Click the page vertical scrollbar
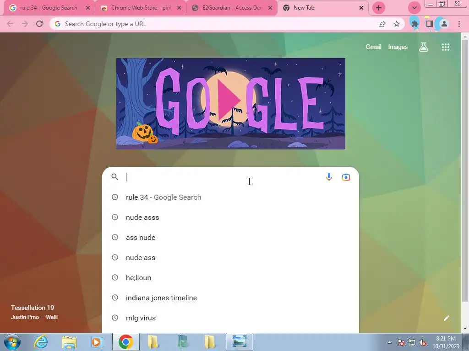The width and height of the screenshot is (469, 351). tap(465, 170)
